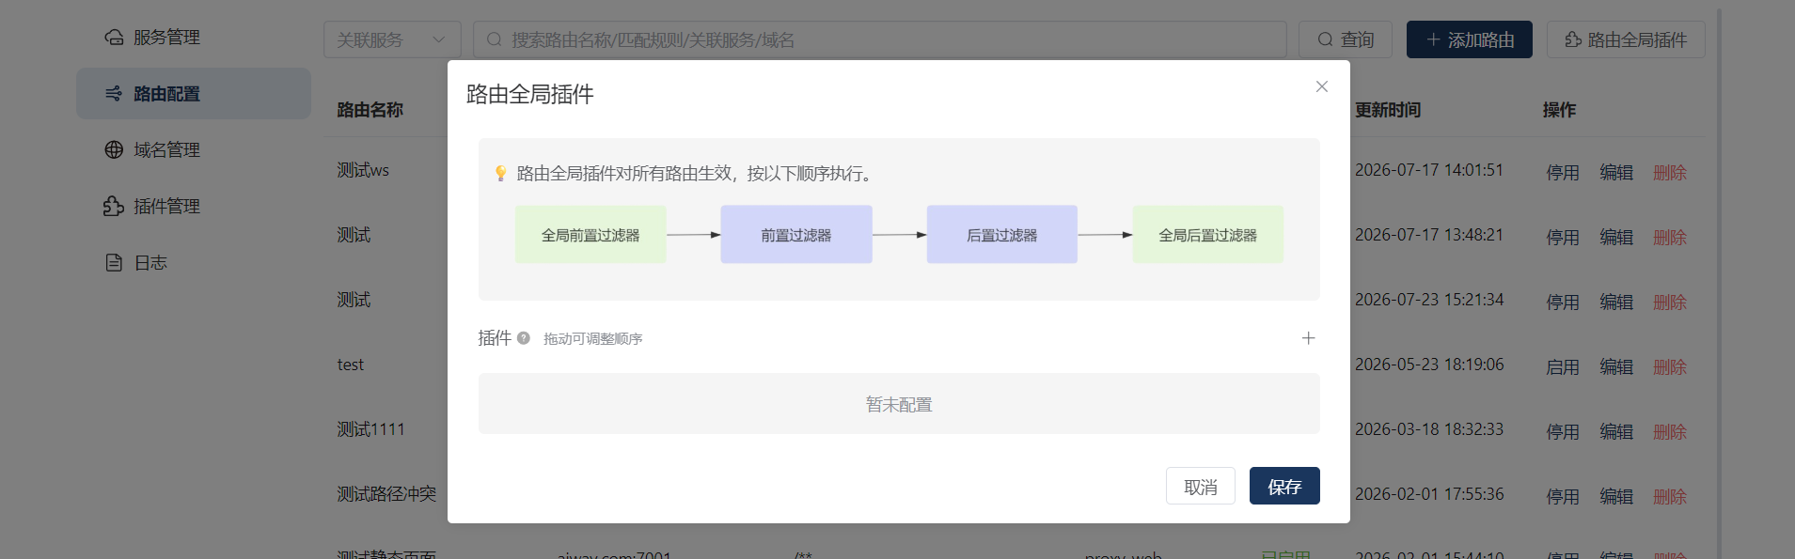Click the lightbulb tip icon in dialog
The image size is (1795, 559).
pyautogui.click(x=501, y=174)
